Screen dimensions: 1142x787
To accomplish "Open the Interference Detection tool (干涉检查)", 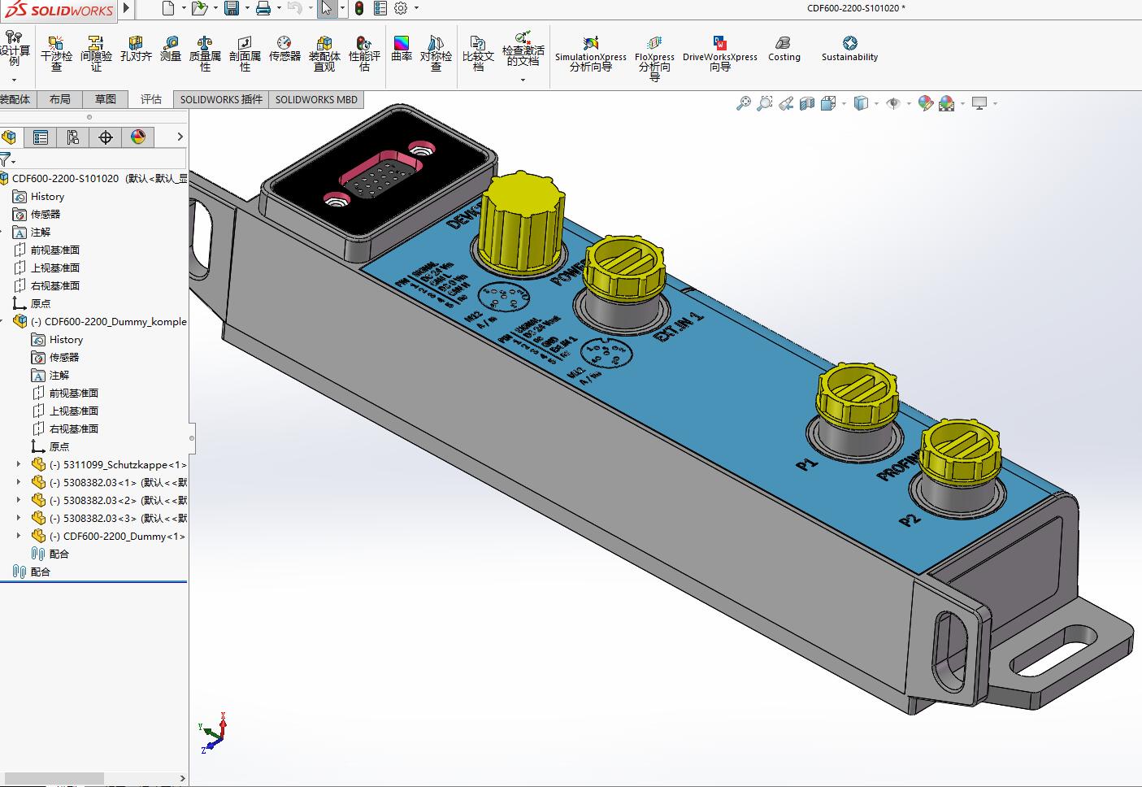I will point(56,53).
